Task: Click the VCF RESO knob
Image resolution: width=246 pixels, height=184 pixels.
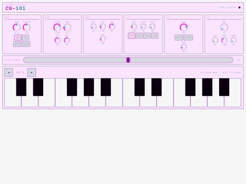Action: [x=67, y=28]
